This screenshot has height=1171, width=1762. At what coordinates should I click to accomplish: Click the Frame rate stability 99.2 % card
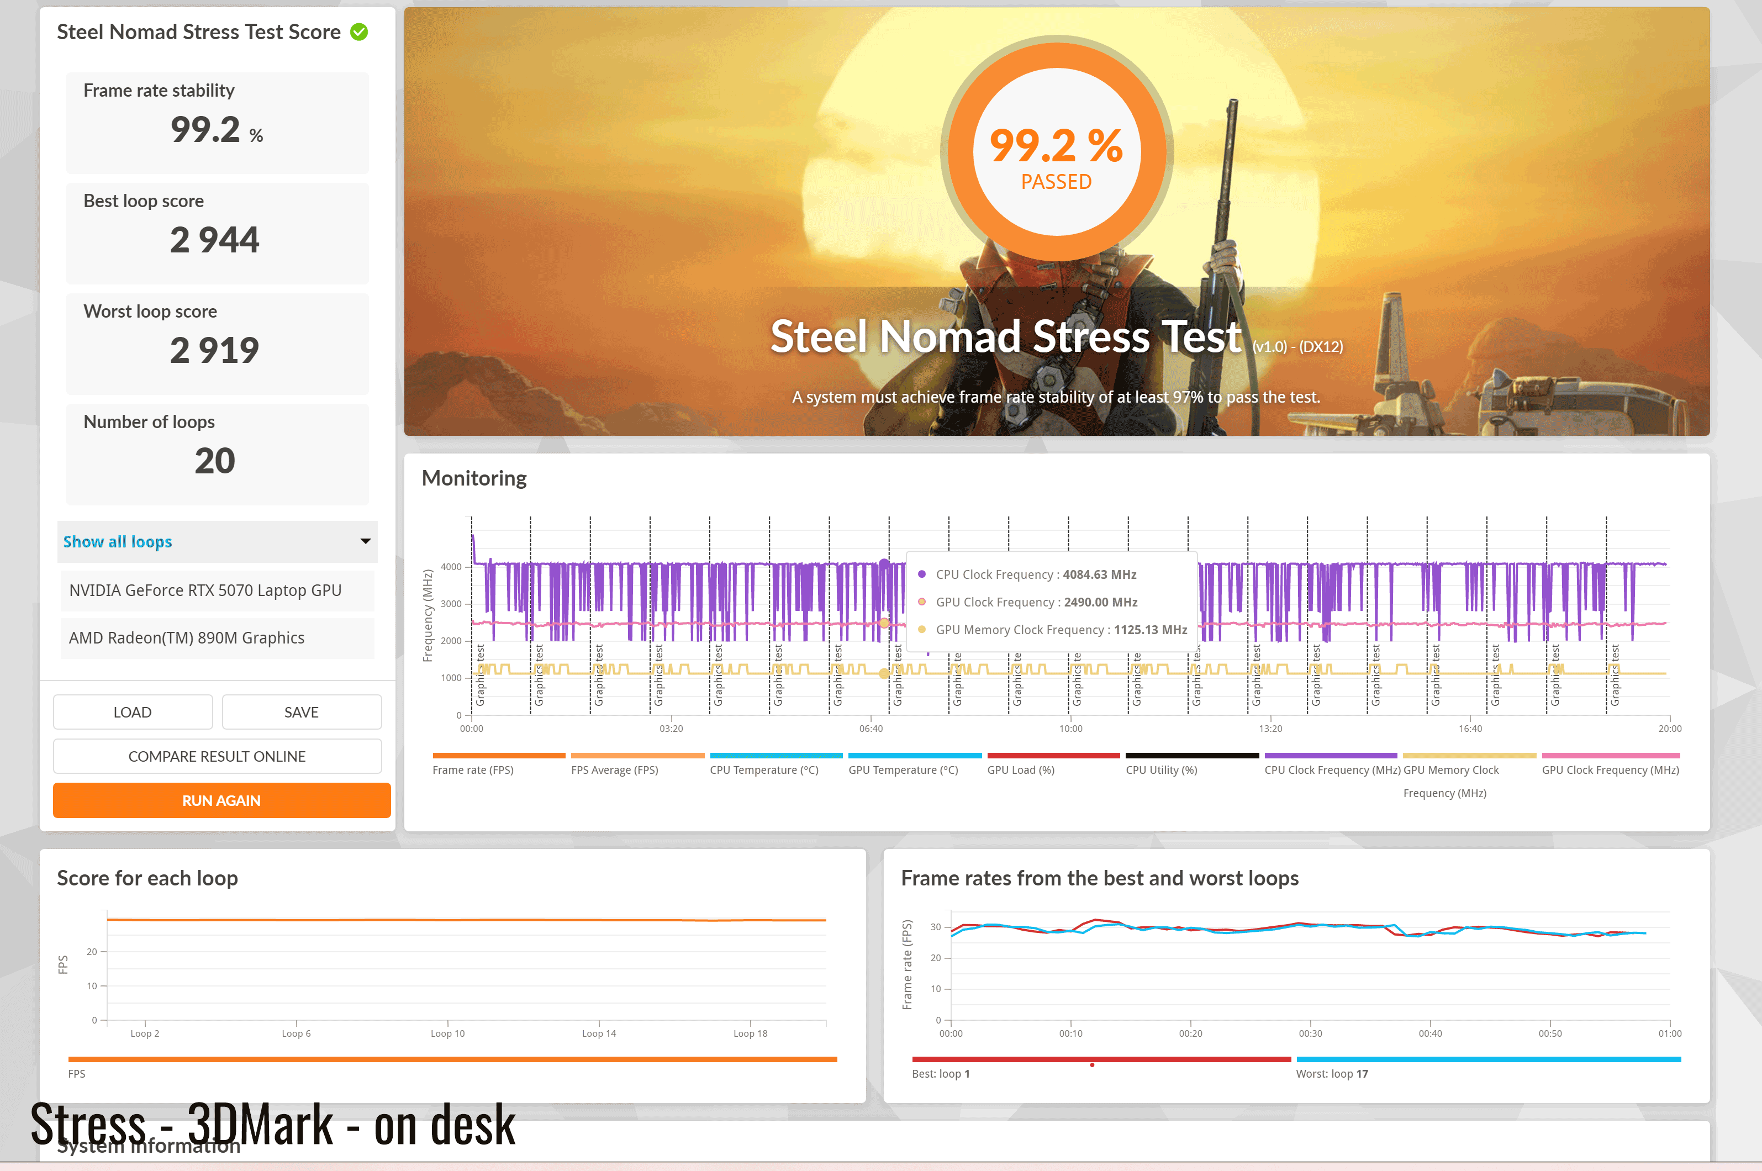pos(217,123)
